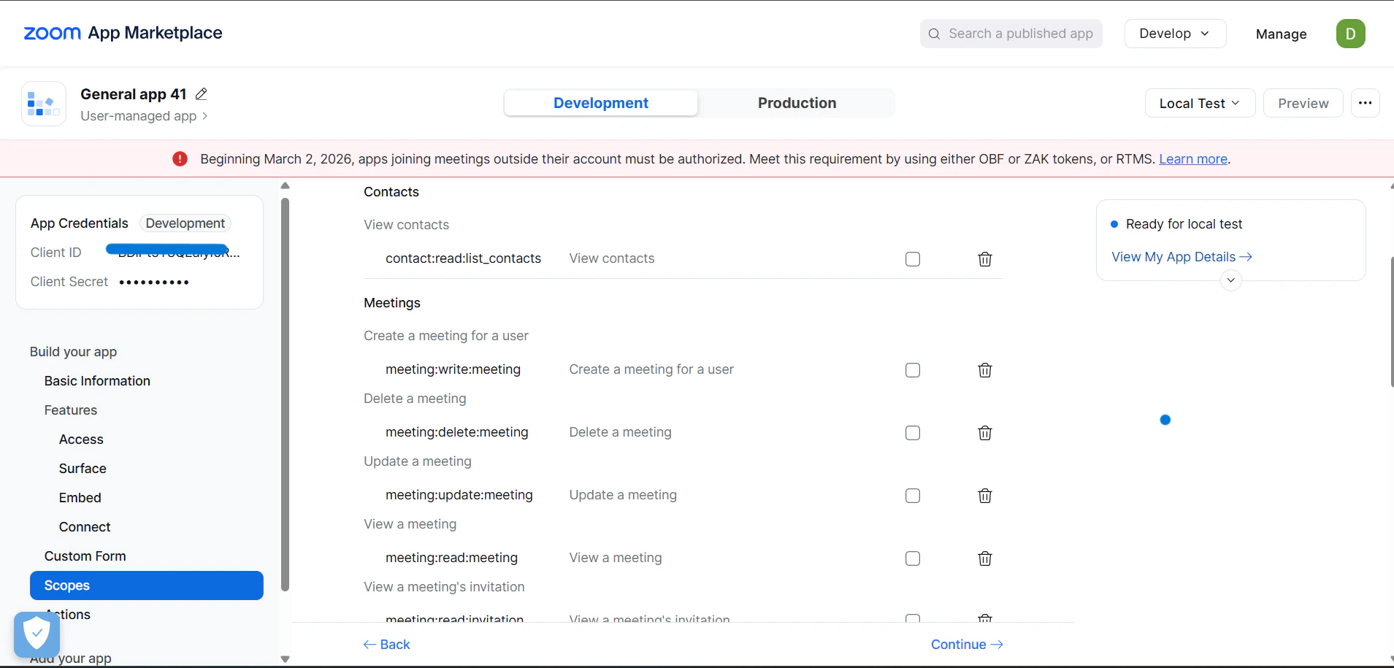Click the Preview button
The height and width of the screenshot is (668, 1394).
click(x=1303, y=103)
